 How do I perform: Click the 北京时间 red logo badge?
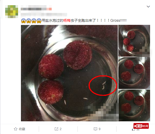point(141,126)
